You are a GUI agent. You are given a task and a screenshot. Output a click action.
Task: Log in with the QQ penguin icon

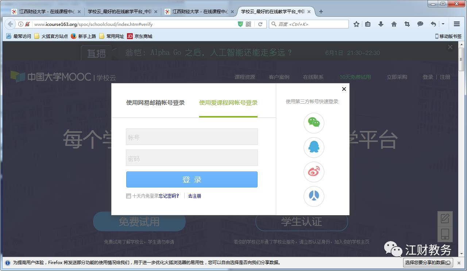tap(314, 147)
